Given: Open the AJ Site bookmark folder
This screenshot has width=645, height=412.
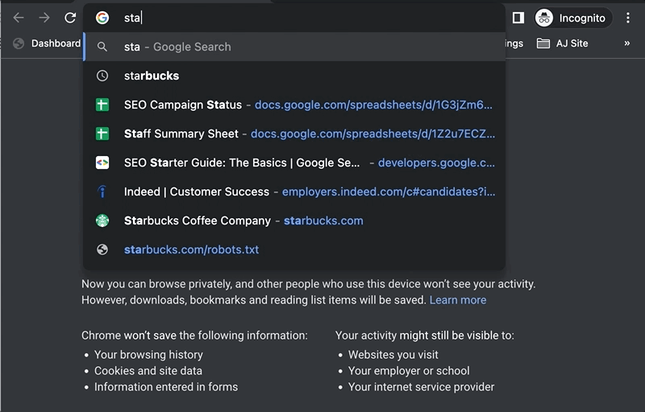Looking at the screenshot, I should [x=562, y=43].
